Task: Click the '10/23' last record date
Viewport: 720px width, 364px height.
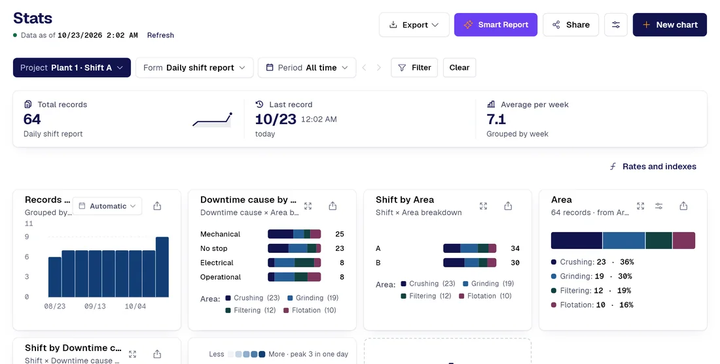Action: (x=276, y=119)
